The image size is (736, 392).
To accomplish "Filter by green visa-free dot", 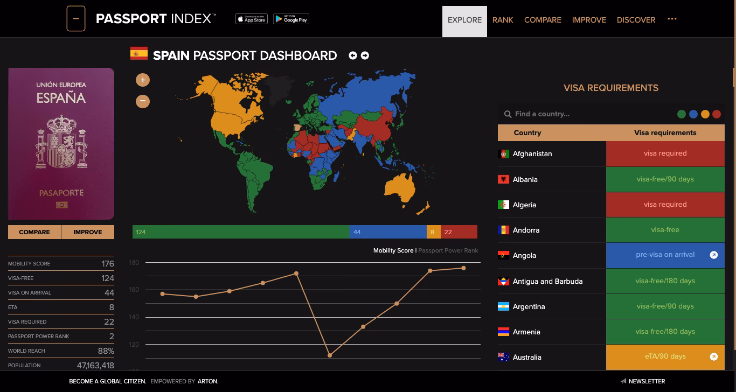I will [x=682, y=114].
